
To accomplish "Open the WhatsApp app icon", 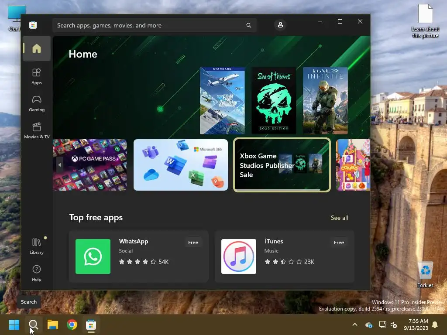I will click(x=93, y=256).
